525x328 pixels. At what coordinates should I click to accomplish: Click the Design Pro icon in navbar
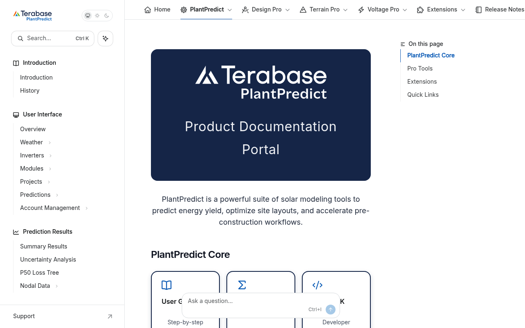tap(245, 10)
